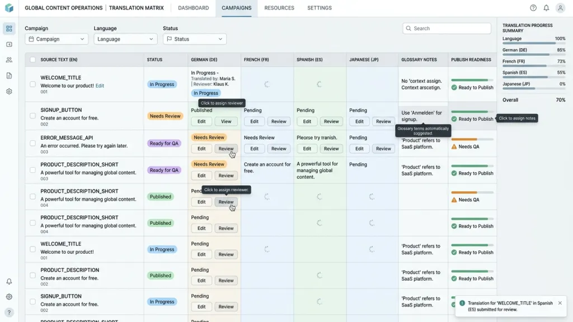Click the In Progress badge in German cell
Viewport: 573px width, 322px height.
tap(206, 93)
